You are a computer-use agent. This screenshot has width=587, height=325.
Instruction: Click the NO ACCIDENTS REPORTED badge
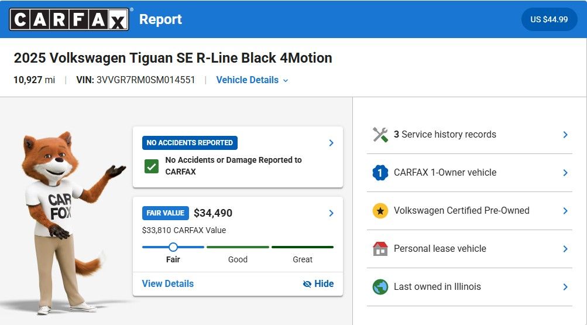point(190,143)
